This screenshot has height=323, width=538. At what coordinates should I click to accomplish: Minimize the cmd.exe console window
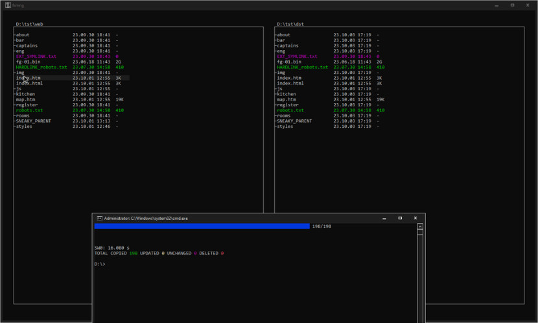384,219
